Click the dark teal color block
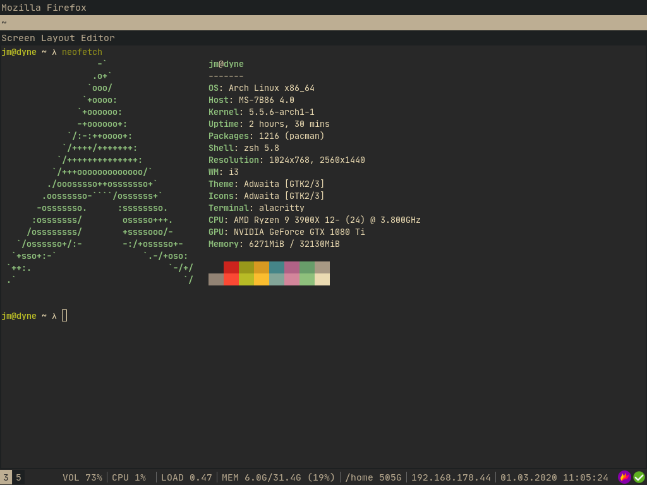 click(x=277, y=267)
